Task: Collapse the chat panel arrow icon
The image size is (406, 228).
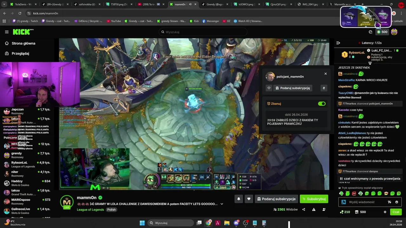Action: 338,43
